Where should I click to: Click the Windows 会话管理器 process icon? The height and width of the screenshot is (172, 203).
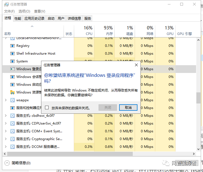(12, 77)
